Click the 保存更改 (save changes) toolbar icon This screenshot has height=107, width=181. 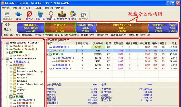tap(84, 16)
